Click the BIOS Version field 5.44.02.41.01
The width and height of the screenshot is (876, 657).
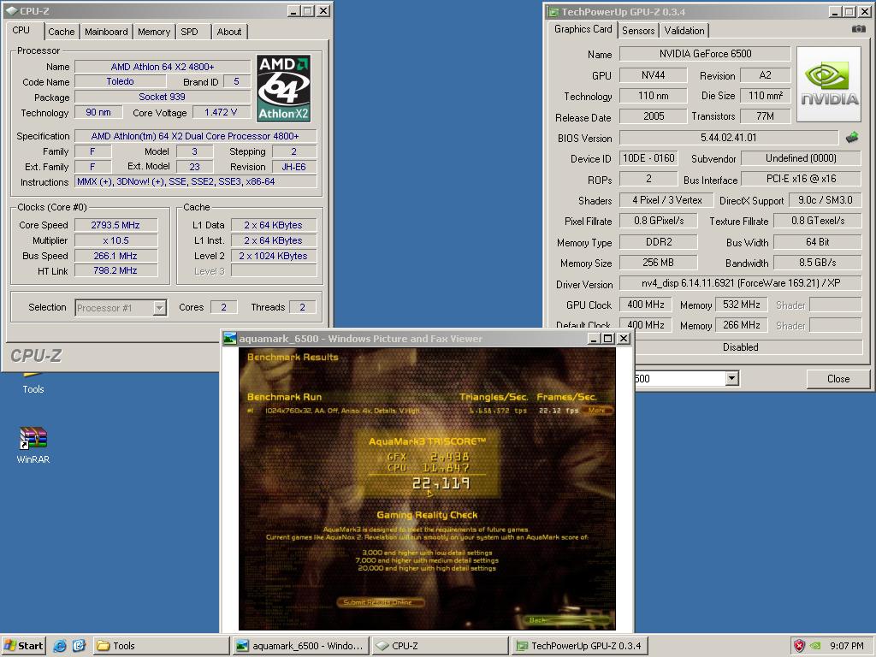(x=729, y=138)
